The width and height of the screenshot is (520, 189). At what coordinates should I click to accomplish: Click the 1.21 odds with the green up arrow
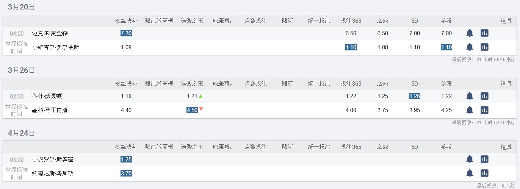pos(192,96)
